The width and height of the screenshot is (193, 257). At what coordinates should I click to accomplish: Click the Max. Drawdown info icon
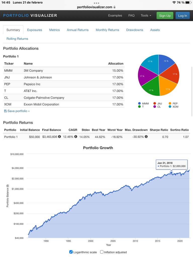pos(146,137)
